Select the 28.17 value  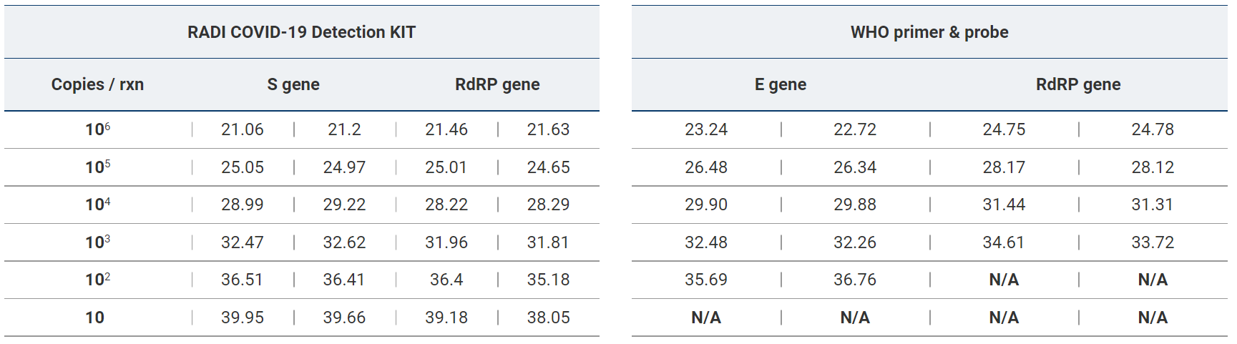(1004, 167)
